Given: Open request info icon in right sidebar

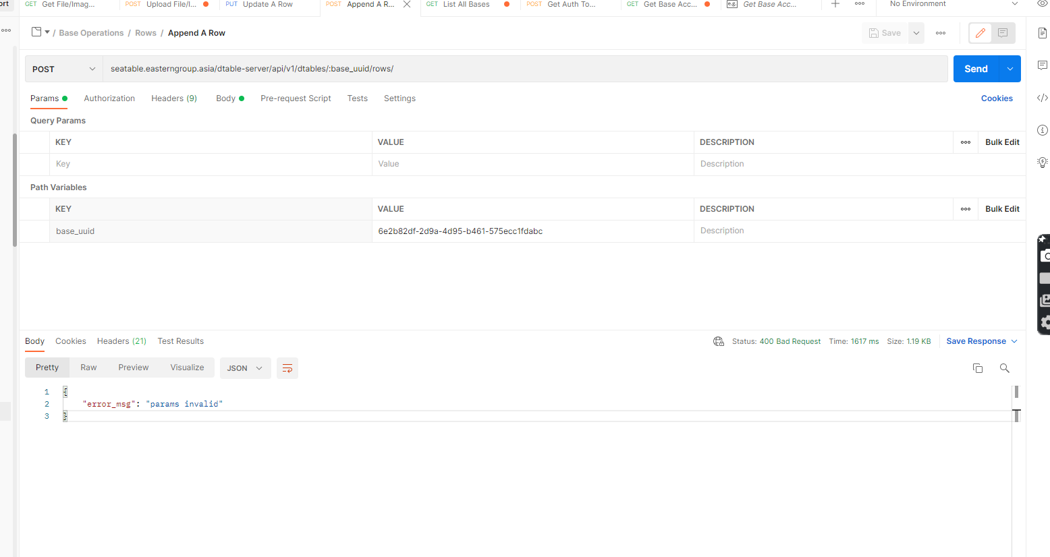Looking at the screenshot, I should (1042, 130).
